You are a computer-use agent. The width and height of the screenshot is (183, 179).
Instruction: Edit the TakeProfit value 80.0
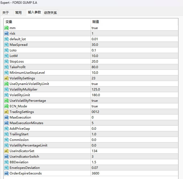[x=95, y=67]
